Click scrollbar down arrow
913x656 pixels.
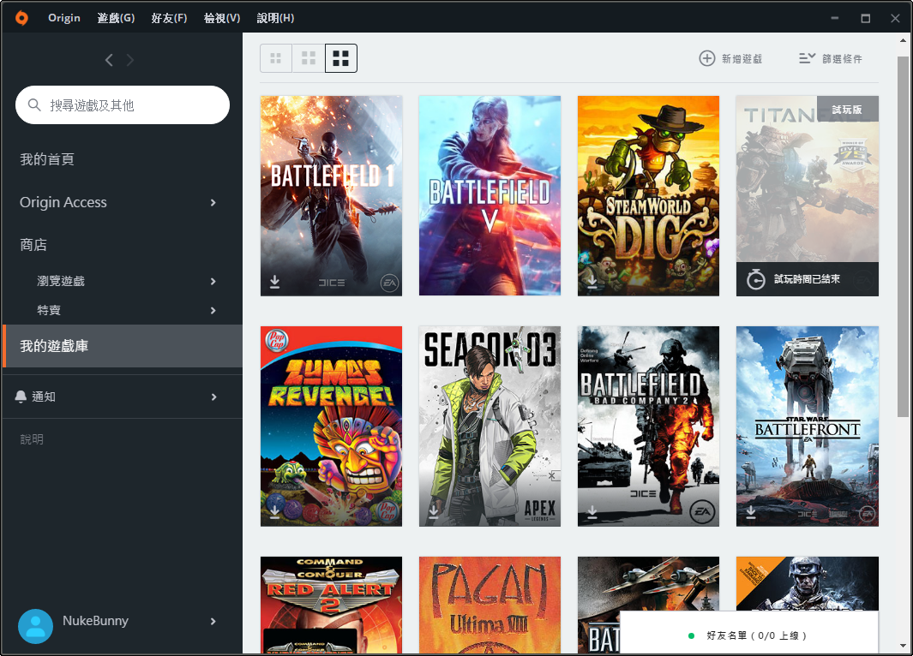[x=903, y=646]
